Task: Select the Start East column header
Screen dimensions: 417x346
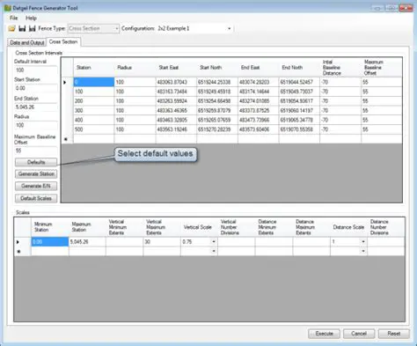Action: tap(176, 68)
